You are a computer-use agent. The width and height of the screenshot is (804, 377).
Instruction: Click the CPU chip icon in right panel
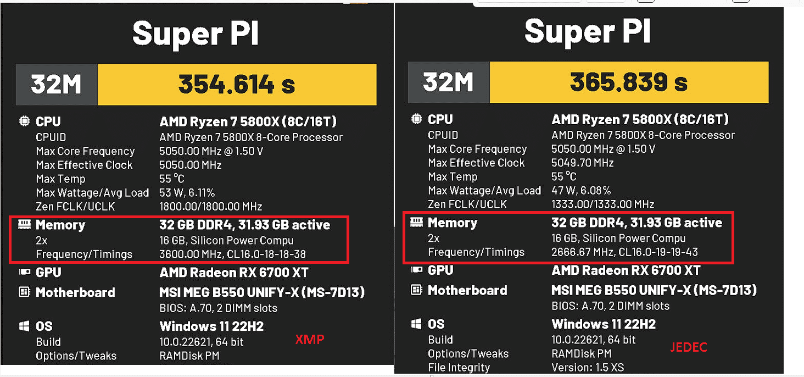point(416,119)
